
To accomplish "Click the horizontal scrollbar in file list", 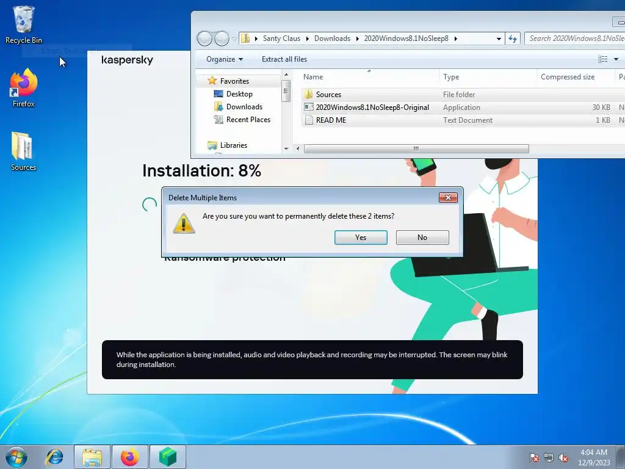I will (416, 148).
